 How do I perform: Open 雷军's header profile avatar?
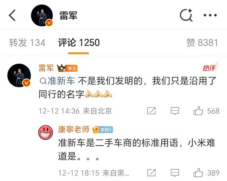(42, 15)
